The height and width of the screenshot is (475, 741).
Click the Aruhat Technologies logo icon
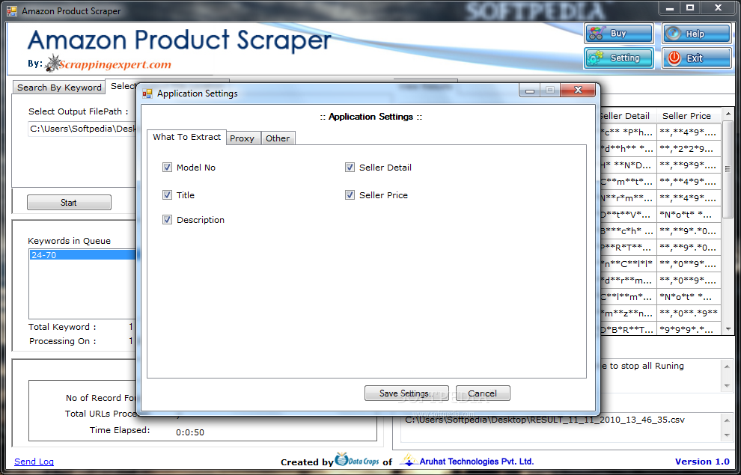409,459
